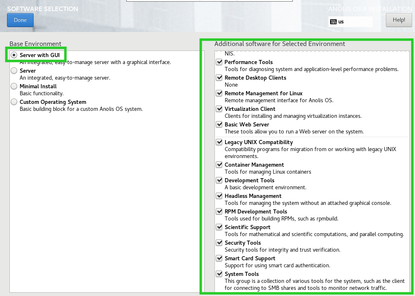Image resolution: width=415 pixels, height=296 pixels.
Task: Toggle Basic Web Server checkbox
Action: 219,125
